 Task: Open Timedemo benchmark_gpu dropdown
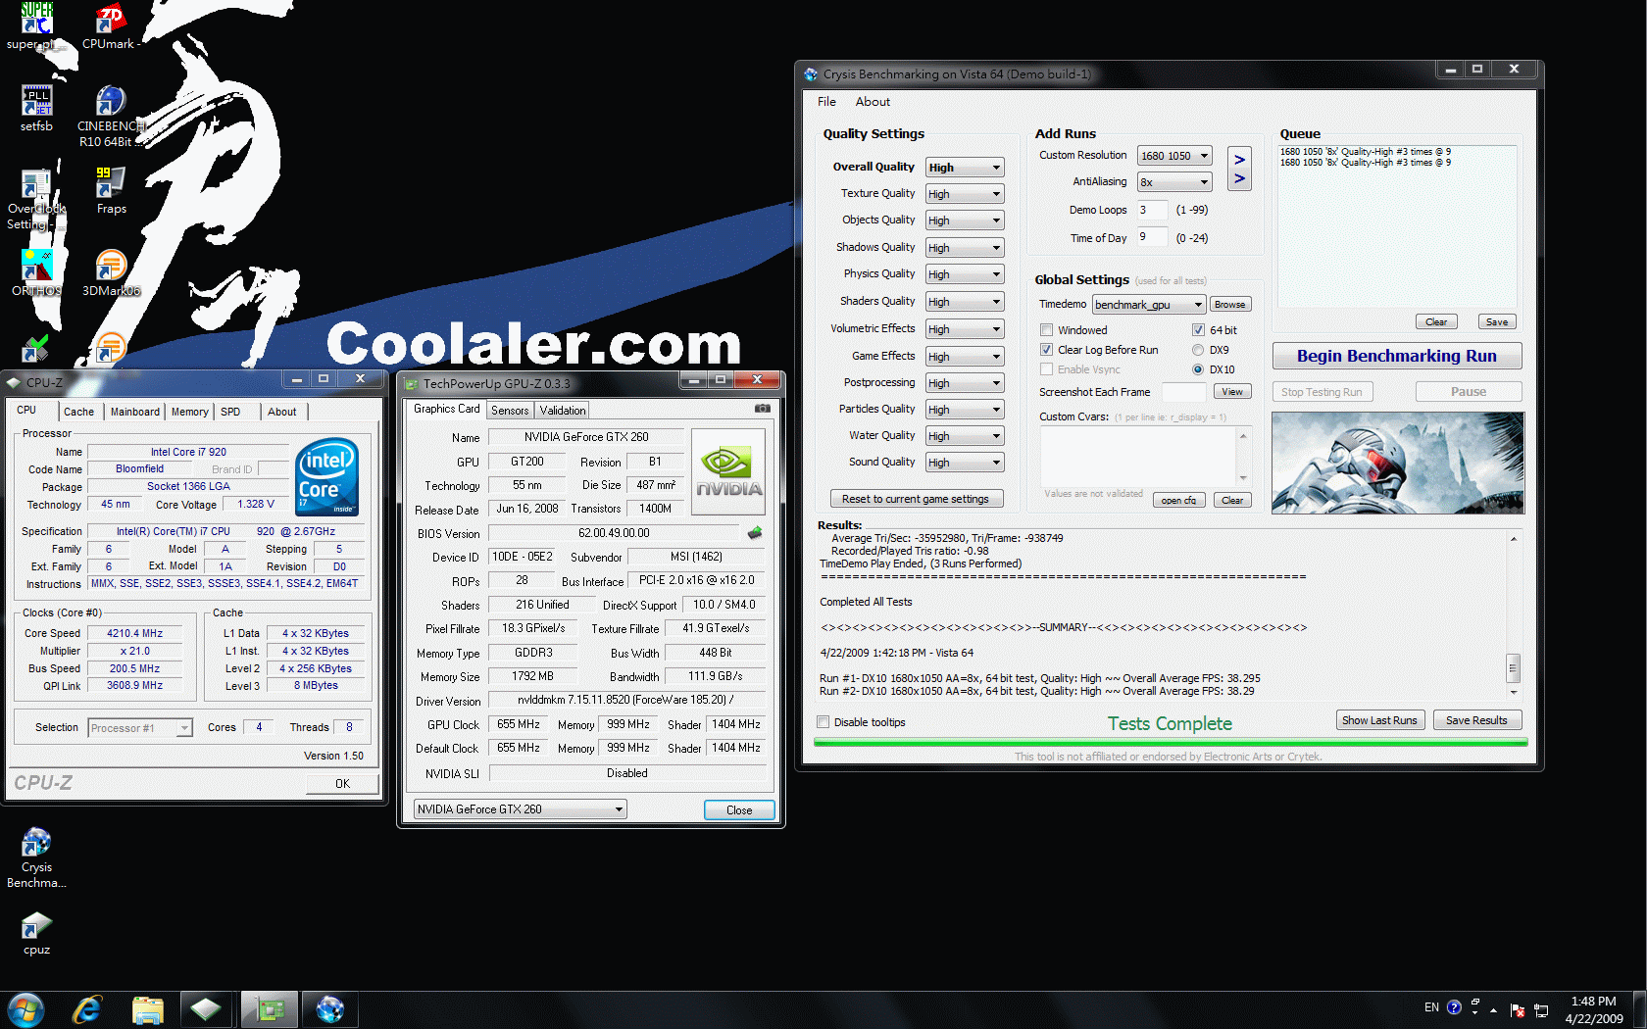click(1148, 305)
